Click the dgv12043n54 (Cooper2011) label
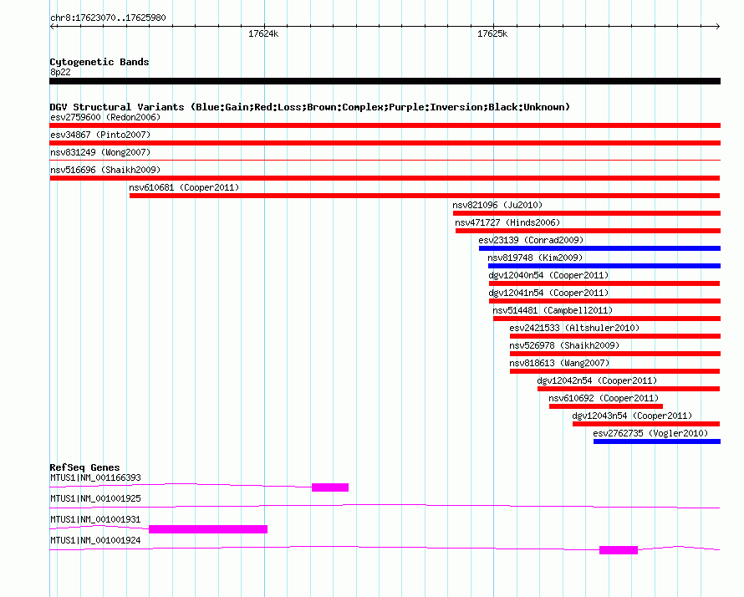Screen dimensions: 744x597 tap(632, 416)
